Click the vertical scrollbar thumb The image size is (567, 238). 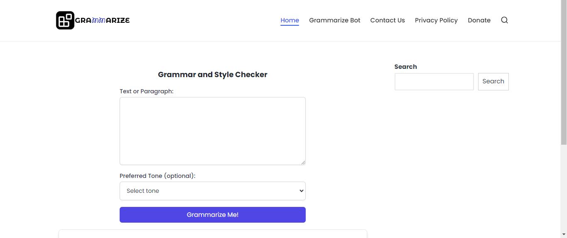[x=564, y=73]
